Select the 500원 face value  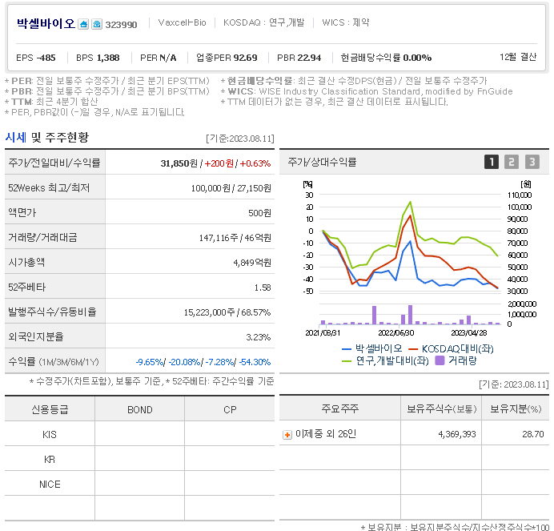click(x=259, y=213)
